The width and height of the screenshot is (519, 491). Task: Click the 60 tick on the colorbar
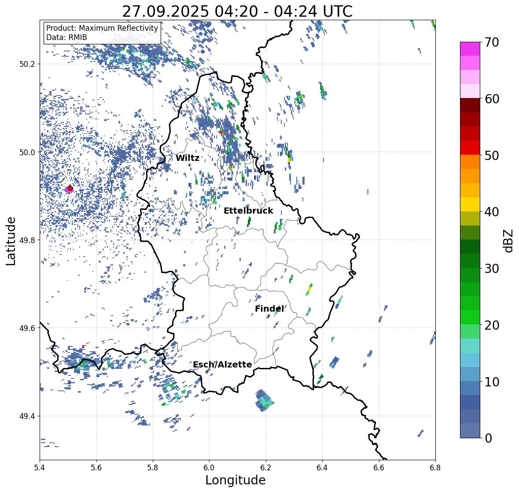[492, 99]
